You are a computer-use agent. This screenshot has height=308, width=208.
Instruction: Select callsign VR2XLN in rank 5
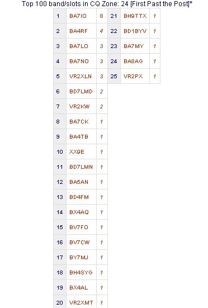pyautogui.click(x=81, y=77)
